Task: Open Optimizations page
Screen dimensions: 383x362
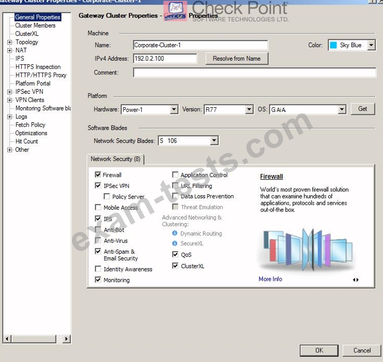Action: [x=31, y=133]
